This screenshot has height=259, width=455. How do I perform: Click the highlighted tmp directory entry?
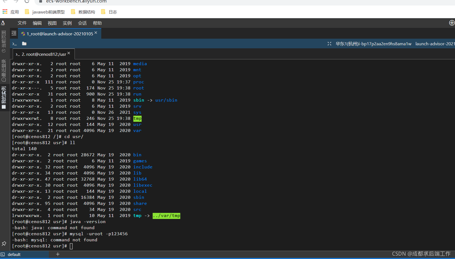(x=137, y=118)
